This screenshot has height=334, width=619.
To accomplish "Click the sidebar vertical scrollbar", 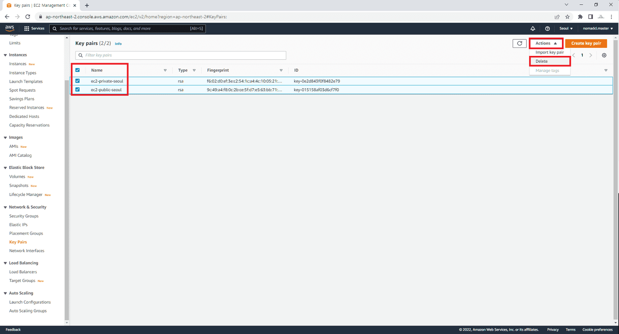I will point(67,200).
